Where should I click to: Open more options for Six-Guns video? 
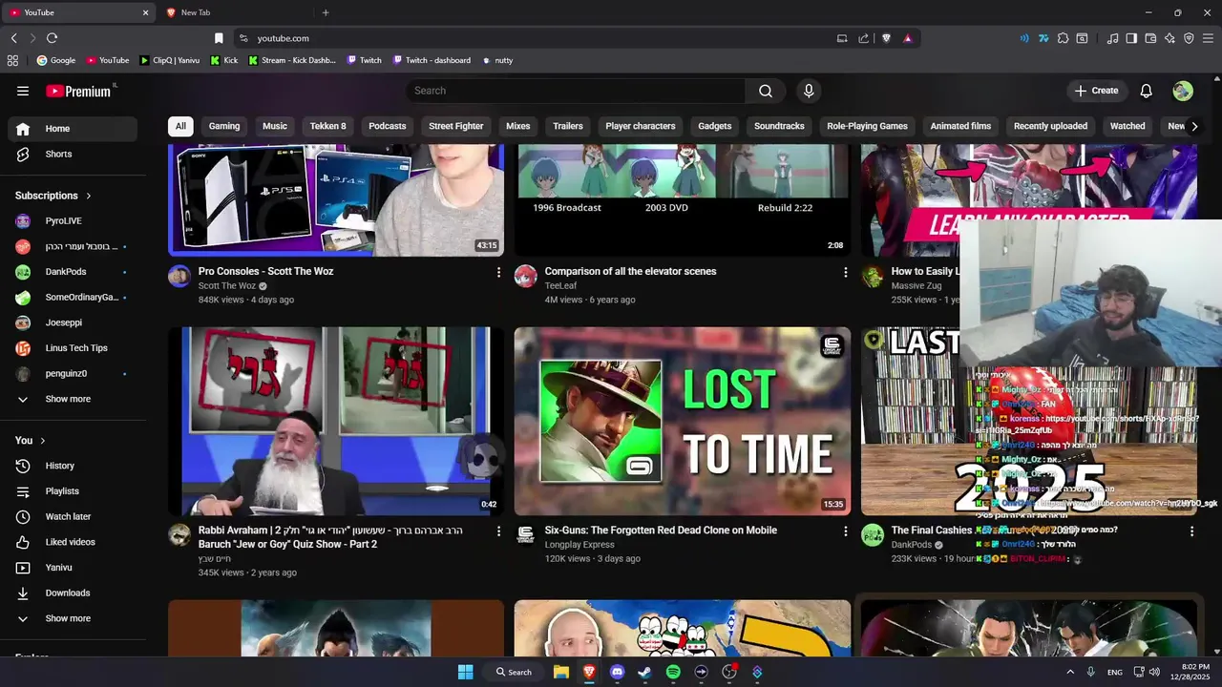(845, 531)
